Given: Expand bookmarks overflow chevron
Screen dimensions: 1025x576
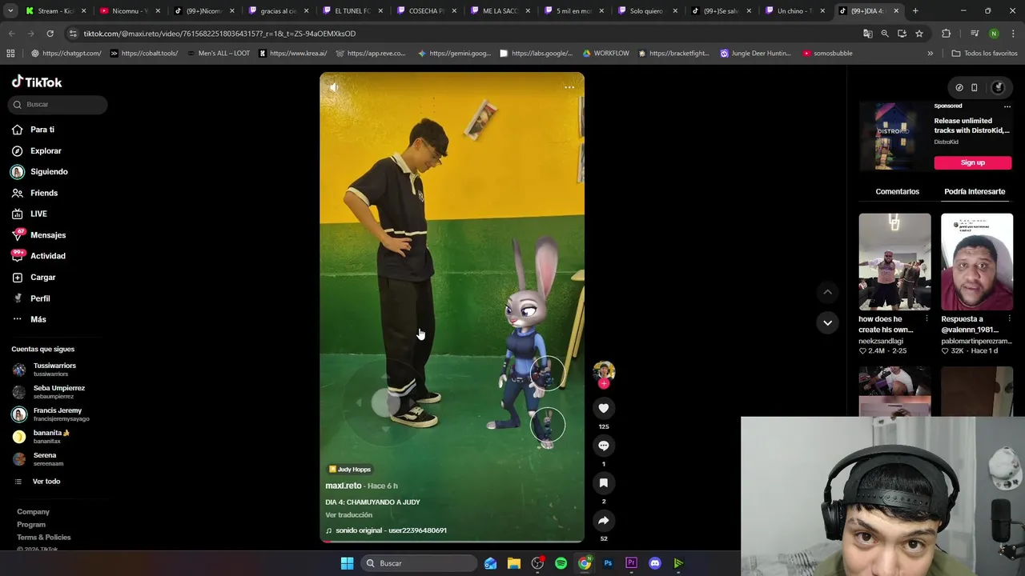Looking at the screenshot, I should 930,54.
